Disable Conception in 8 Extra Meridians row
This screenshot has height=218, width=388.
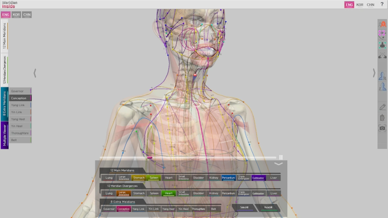[123, 209]
